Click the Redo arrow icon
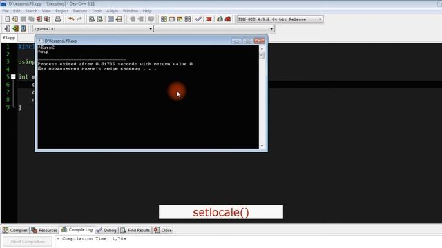Image resolution: width=442 pixels, height=248 pixels. coord(79,19)
